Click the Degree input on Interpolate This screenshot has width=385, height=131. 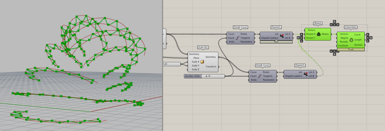pos(344,38)
